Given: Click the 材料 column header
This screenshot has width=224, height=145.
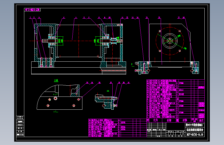Looking at the screenshot, I should [x=185, y=120].
